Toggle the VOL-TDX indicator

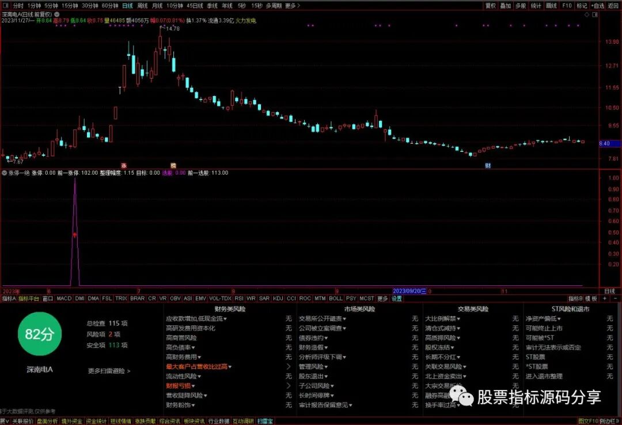pyautogui.click(x=220, y=298)
